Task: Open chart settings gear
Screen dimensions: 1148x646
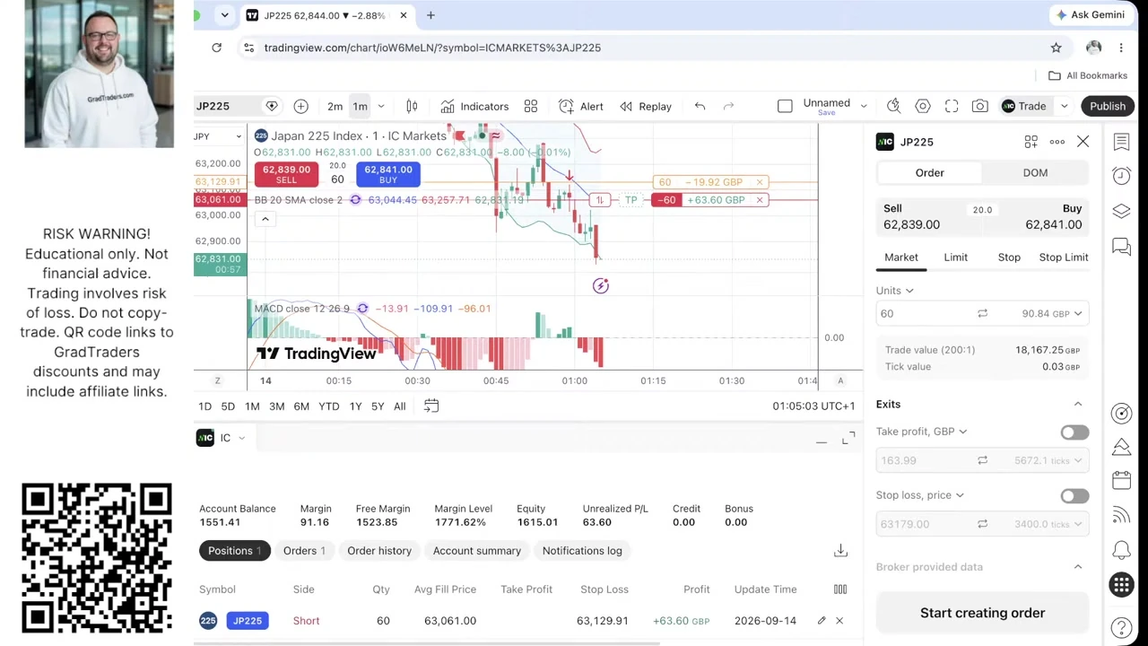Action: tap(923, 106)
